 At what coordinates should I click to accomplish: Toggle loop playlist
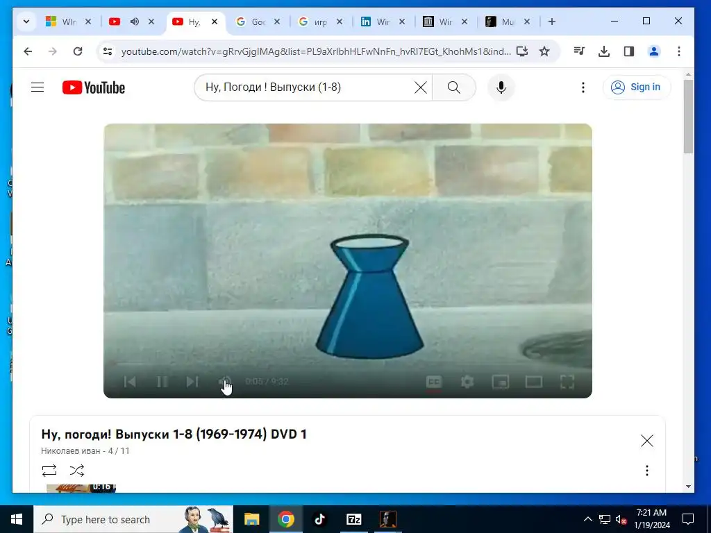tap(49, 471)
